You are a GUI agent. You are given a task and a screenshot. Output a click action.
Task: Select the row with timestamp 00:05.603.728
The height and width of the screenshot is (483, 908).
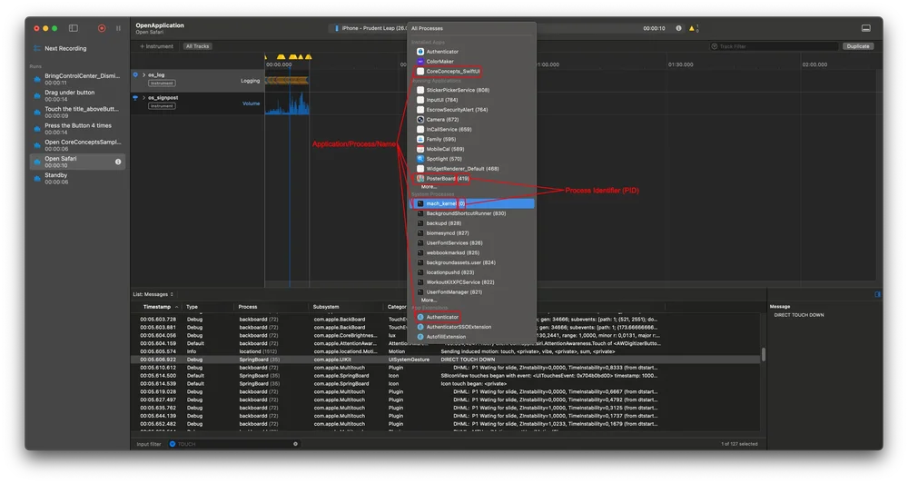(x=445, y=319)
